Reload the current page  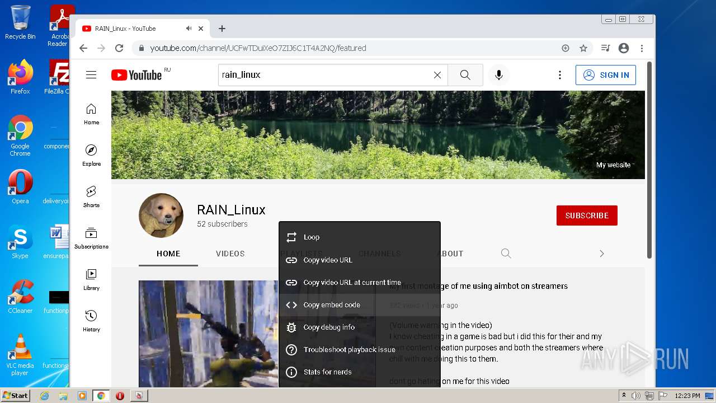(x=119, y=48)
